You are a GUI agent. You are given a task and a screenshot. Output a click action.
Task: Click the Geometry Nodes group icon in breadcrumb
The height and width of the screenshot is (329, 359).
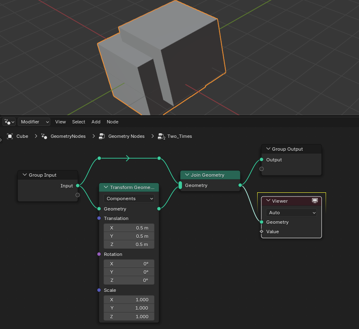(102, 136)
